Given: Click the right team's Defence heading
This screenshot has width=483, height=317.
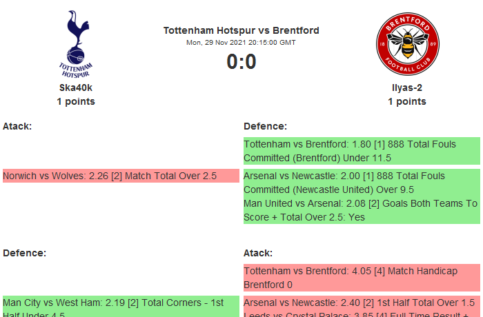Looking at the screenshot, I should (265, 126).
